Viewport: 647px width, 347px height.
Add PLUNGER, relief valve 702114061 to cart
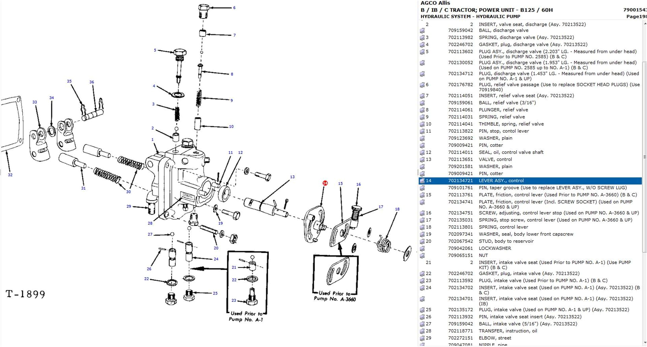(422, 110)
